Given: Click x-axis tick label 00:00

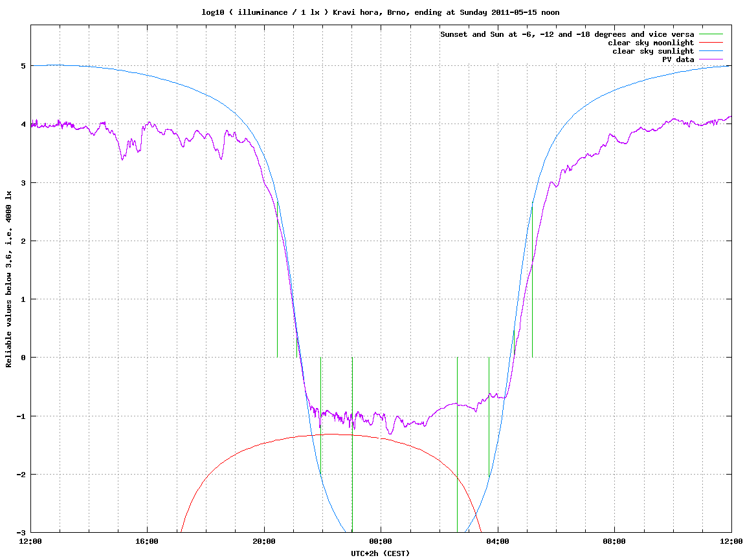Looking at the screenshot, I should [381, 541].
